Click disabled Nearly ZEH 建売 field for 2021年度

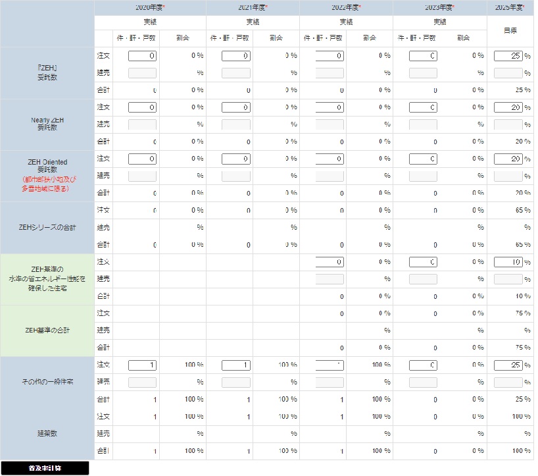pyautogui.click(x=236, y=124)
